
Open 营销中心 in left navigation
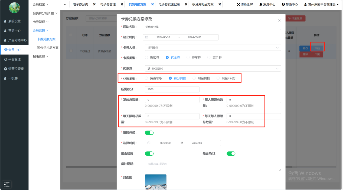(x=14, y=31)
